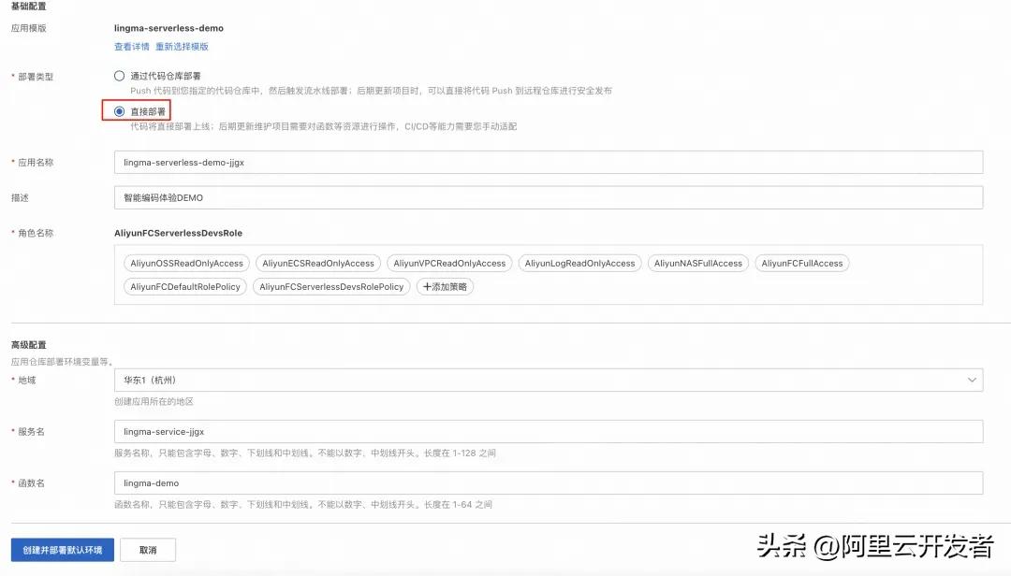The image size is (1011, 576).
Task: Click the 添加策略 plus icon
Action: [x=445, y=287]
